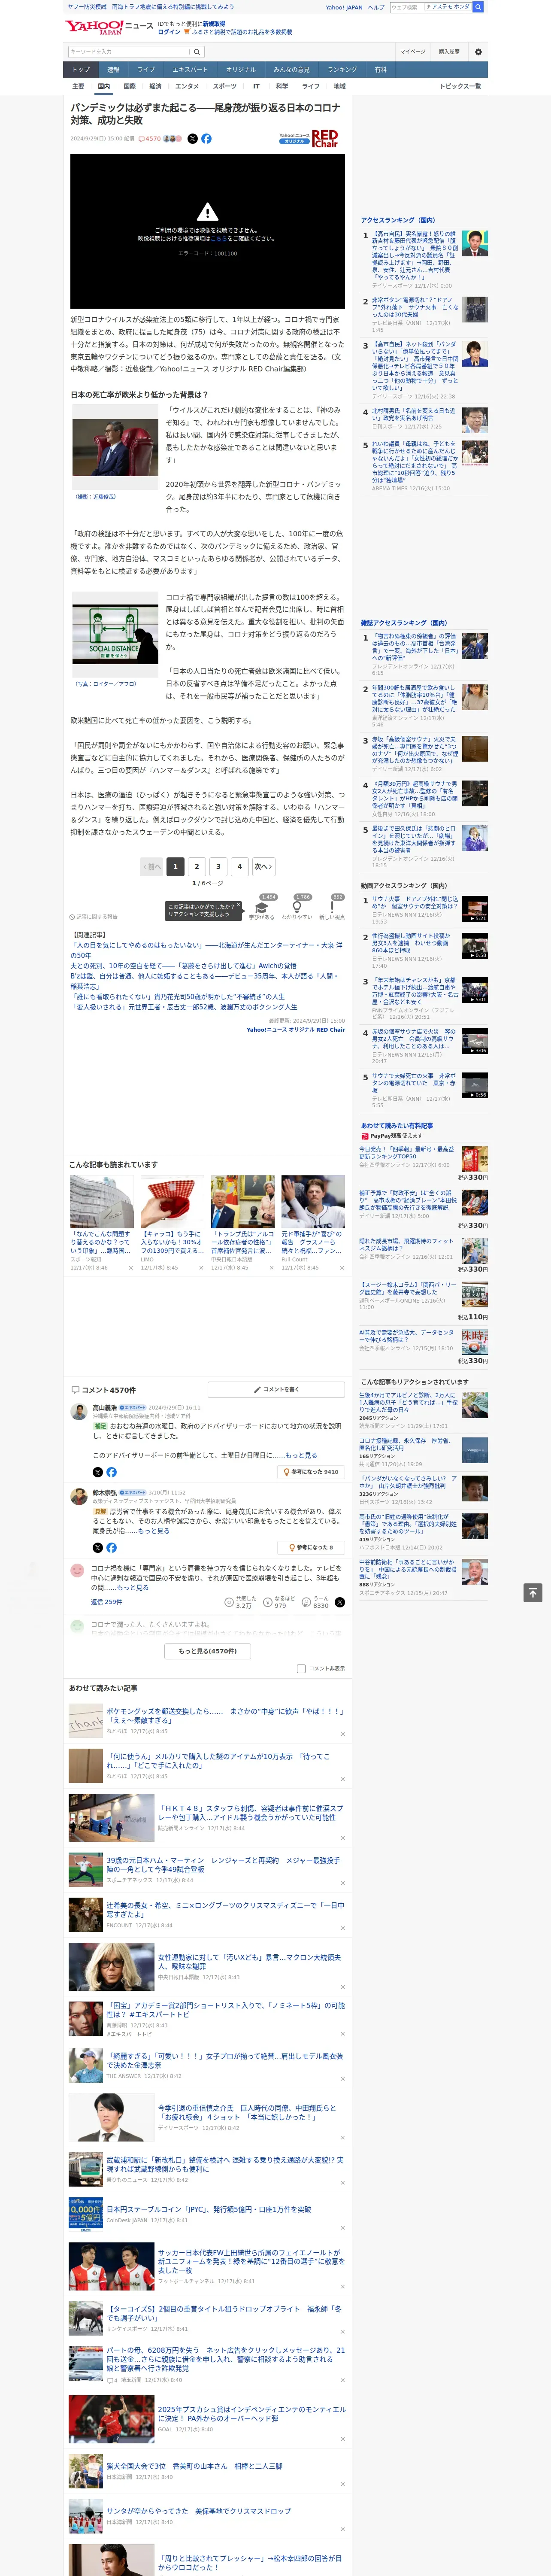Select the ランキング tab
The width and height of the screenshot is (551, 2576).
tap(342, 70)
